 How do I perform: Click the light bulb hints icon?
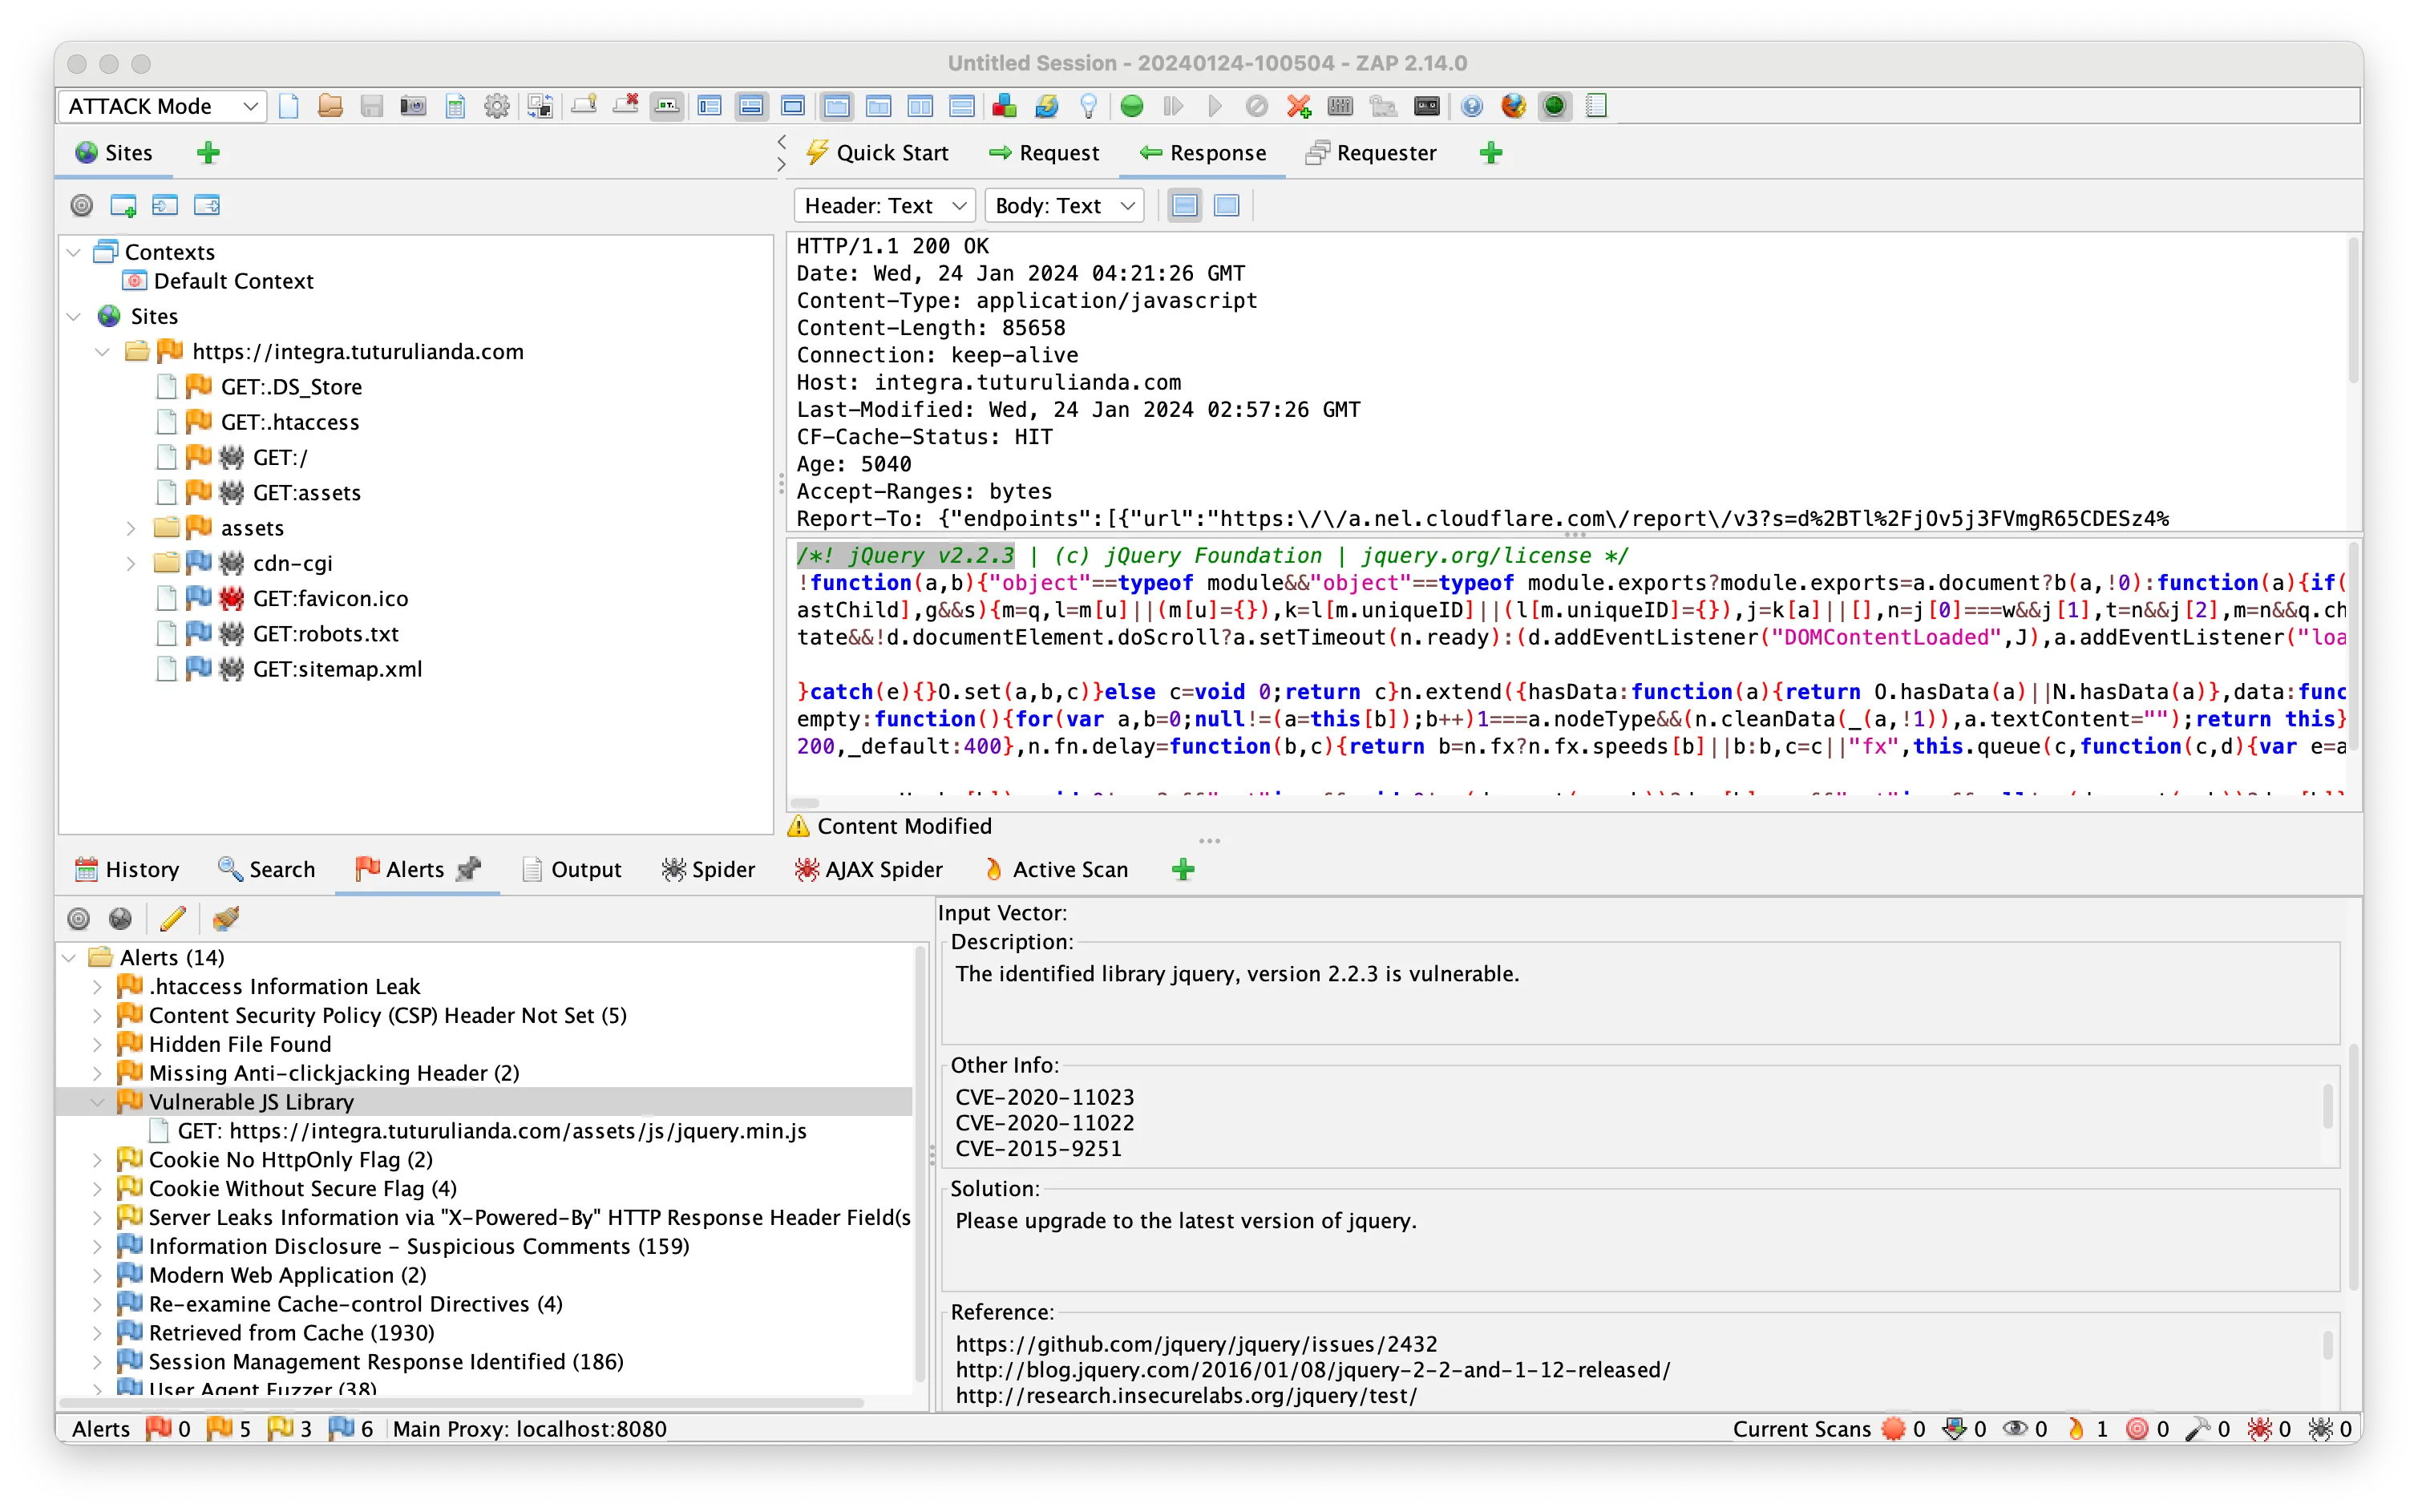tap(1088, 106)
